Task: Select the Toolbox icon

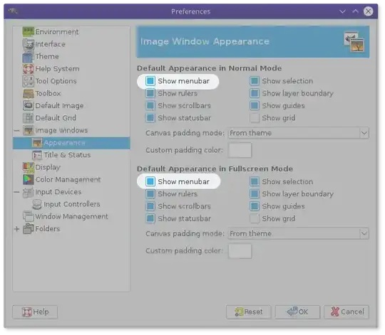Action: tap(29, 94)
